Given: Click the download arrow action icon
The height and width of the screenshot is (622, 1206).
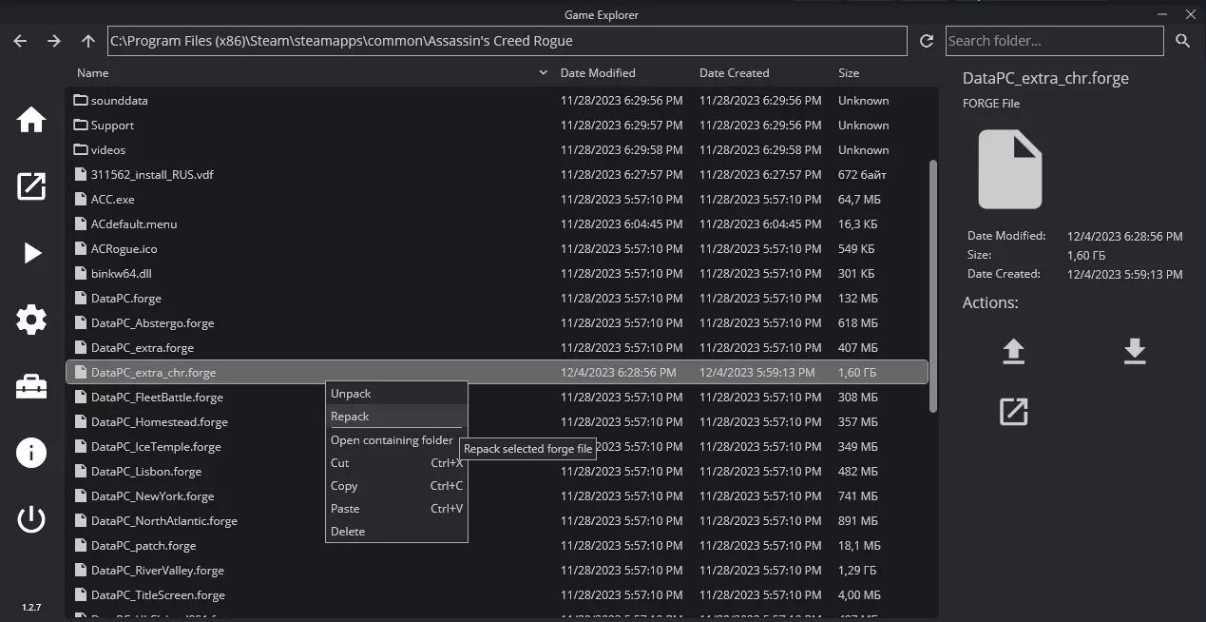Looking at the screenshot, I should point(1135,352).
